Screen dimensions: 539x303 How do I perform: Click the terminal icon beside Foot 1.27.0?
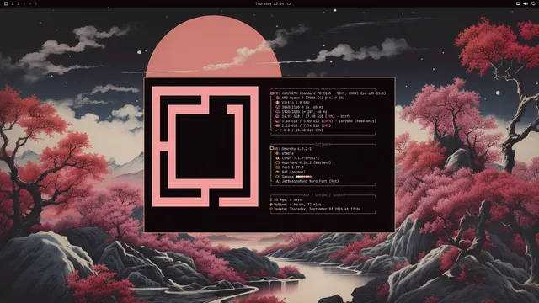pyautogui.click(x=277, y=167)
